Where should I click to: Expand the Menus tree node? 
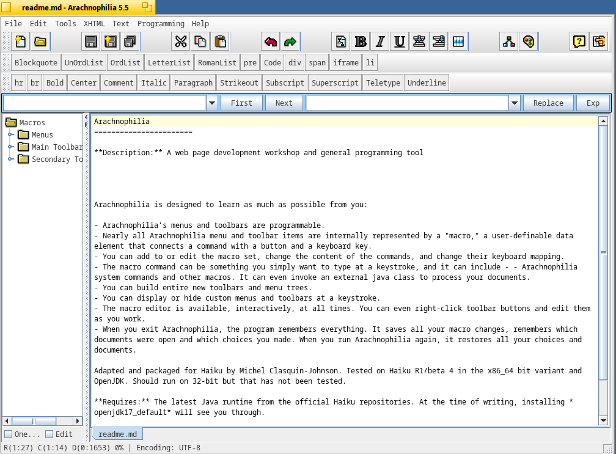(x=11, y=134)
